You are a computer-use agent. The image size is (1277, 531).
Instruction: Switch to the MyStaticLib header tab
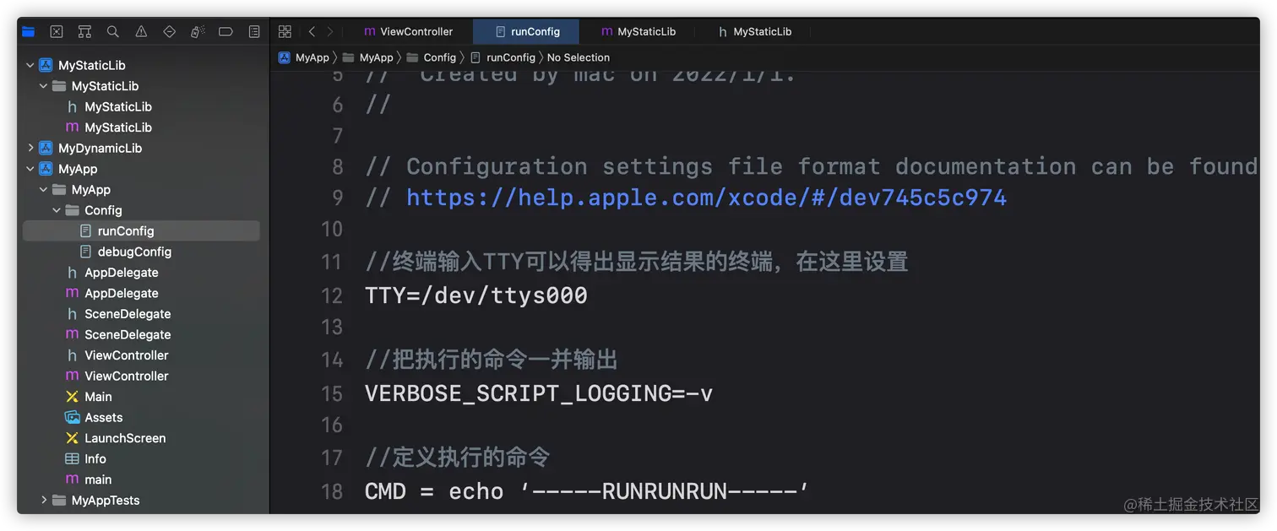[x=754, y=31]
